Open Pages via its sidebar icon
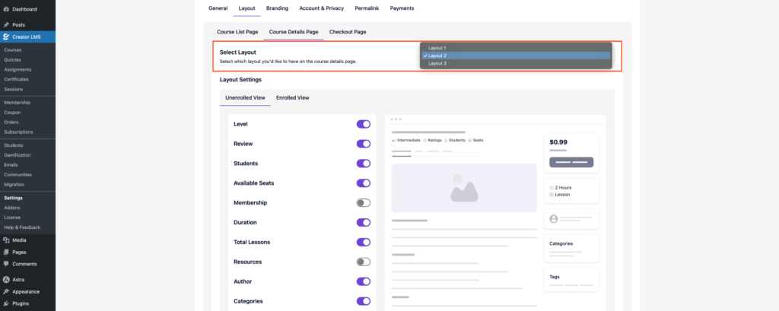The height and width of the screenshot is (311, 779). 6,252
